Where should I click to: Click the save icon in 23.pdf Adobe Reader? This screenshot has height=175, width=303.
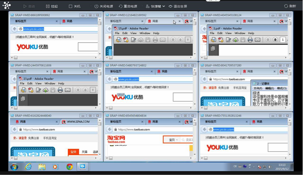53,90
